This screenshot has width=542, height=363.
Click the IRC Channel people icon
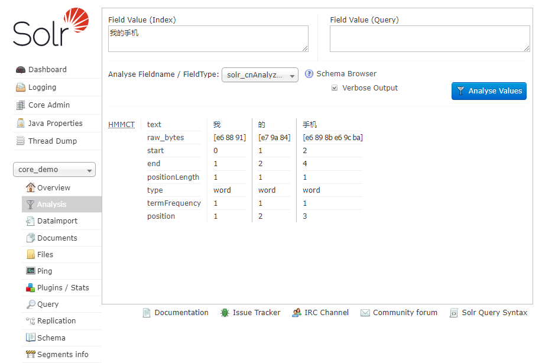pyautogui.click(x=296, y=313)
